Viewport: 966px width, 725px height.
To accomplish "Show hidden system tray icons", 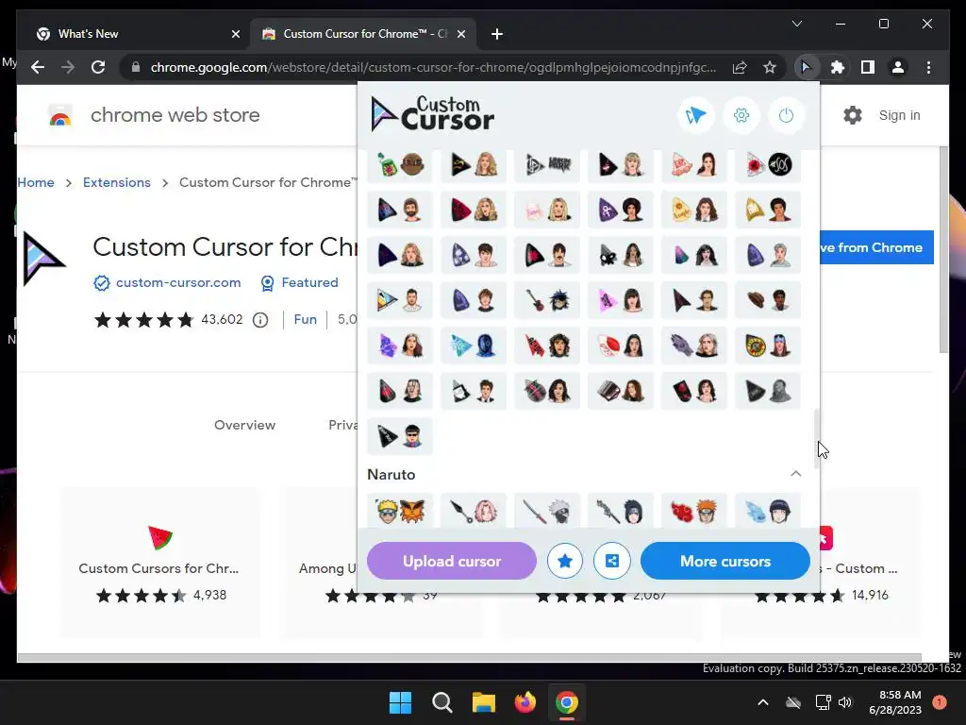I will (762, 702).
